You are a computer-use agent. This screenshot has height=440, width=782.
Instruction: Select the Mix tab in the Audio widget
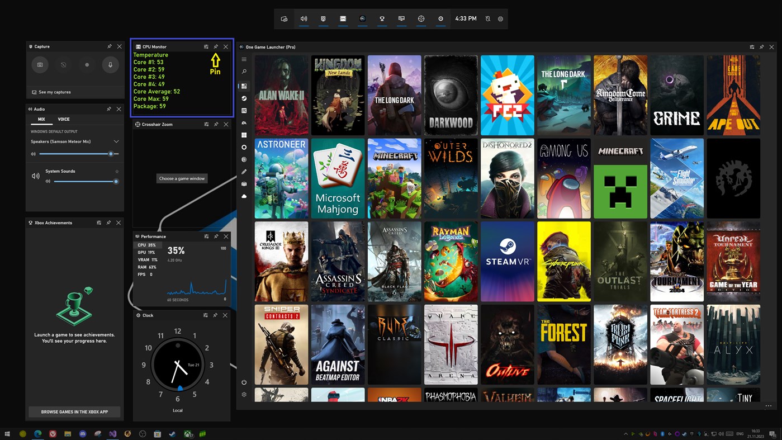[x=41, y=119]
